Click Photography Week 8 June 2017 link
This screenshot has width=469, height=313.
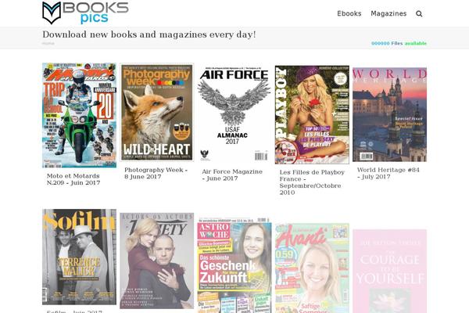[x=156, y=173]
